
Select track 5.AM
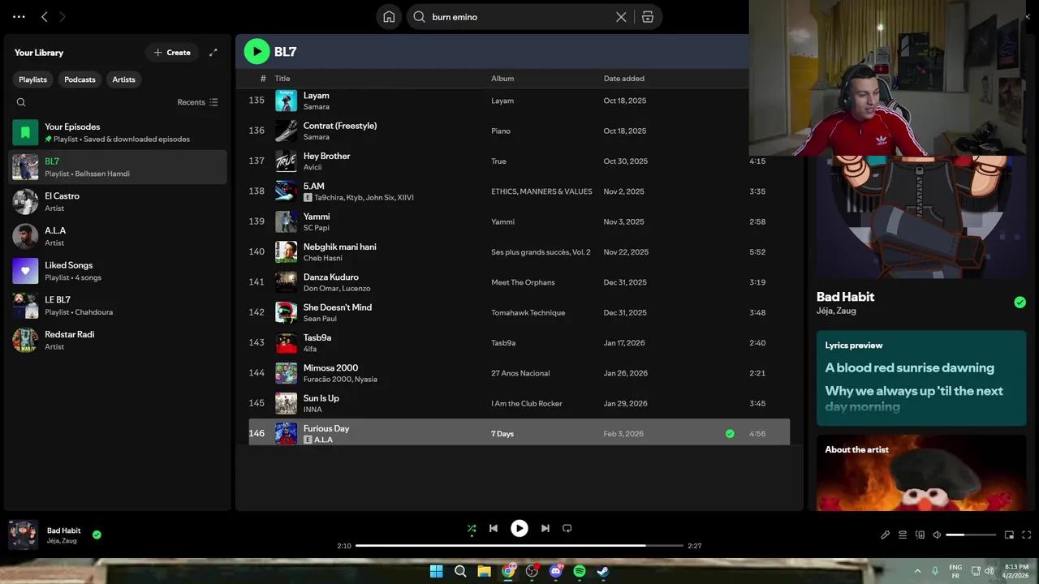[x=519, y=191]
